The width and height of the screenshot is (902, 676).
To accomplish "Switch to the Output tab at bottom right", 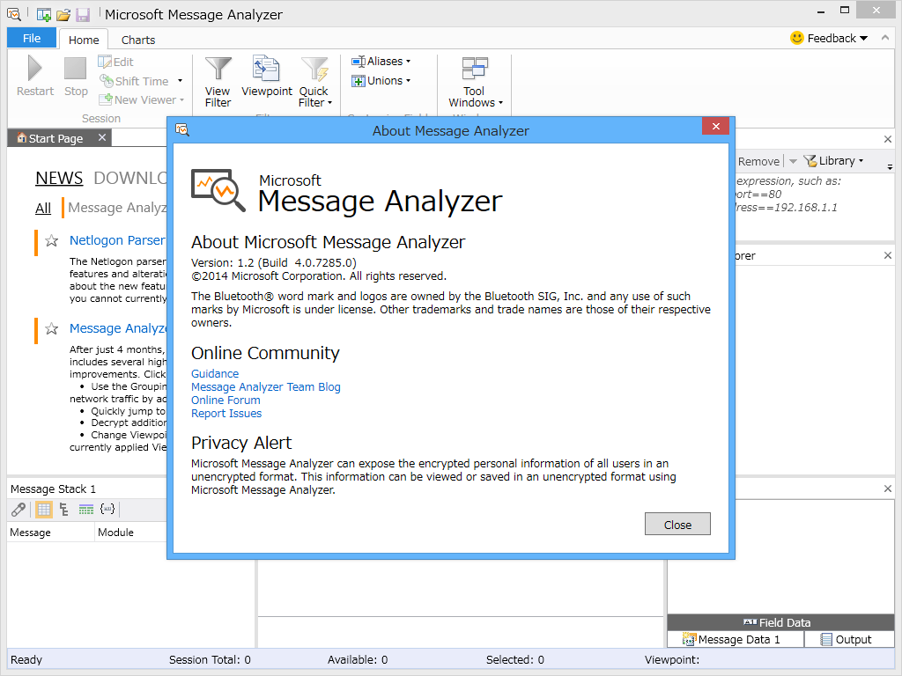I will coord(849,639).
